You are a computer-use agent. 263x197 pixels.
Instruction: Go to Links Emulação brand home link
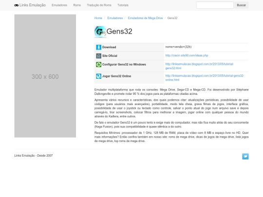click(30, 5)
